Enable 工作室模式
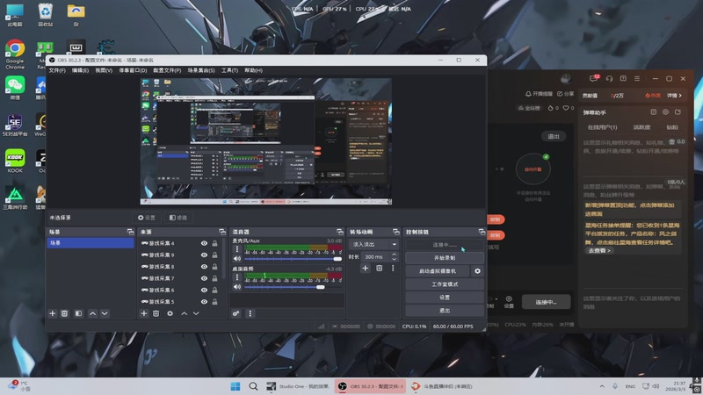 pos(445,284)
